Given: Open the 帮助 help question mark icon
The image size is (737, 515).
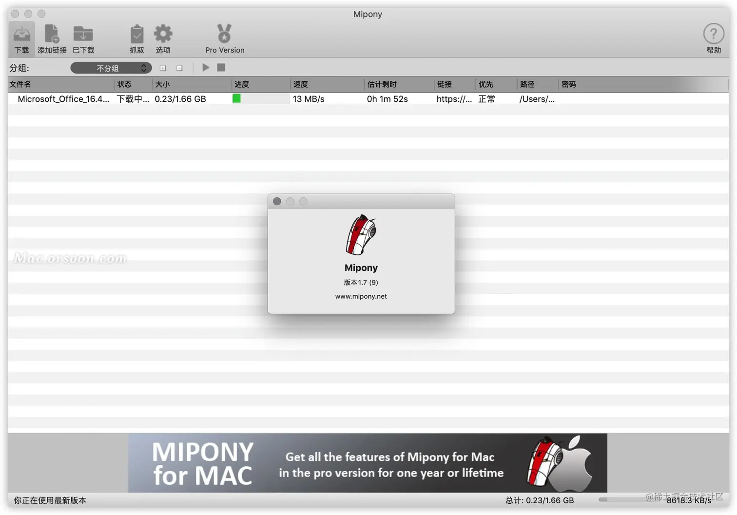Looking at the screenshot, I should click(x=714, y=38).
